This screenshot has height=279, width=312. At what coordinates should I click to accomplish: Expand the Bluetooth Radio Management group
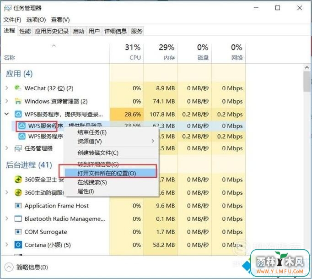[7, 219]
